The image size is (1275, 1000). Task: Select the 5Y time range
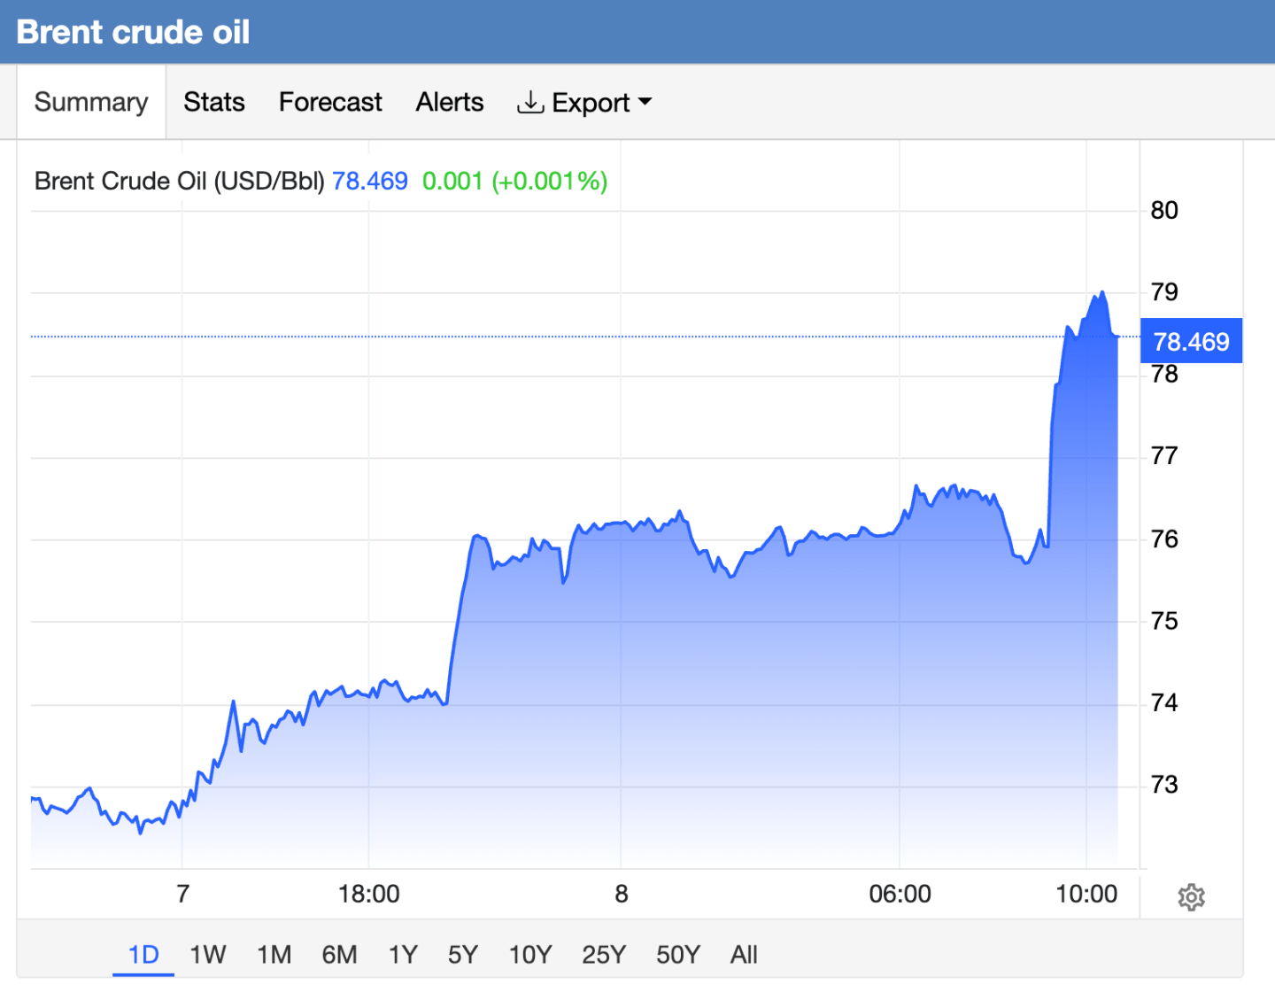[462, 955]
